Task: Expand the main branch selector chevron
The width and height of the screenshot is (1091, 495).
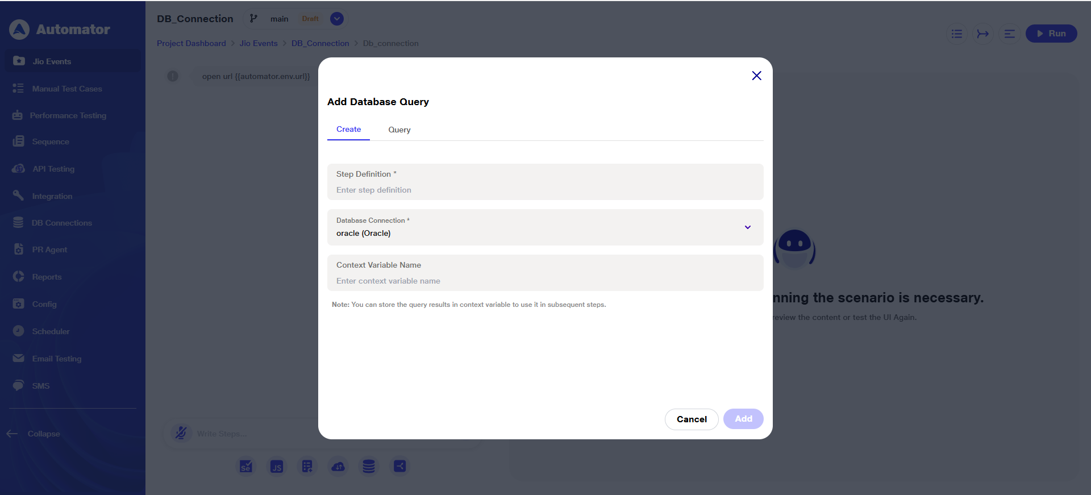Action: click(337, 19)
